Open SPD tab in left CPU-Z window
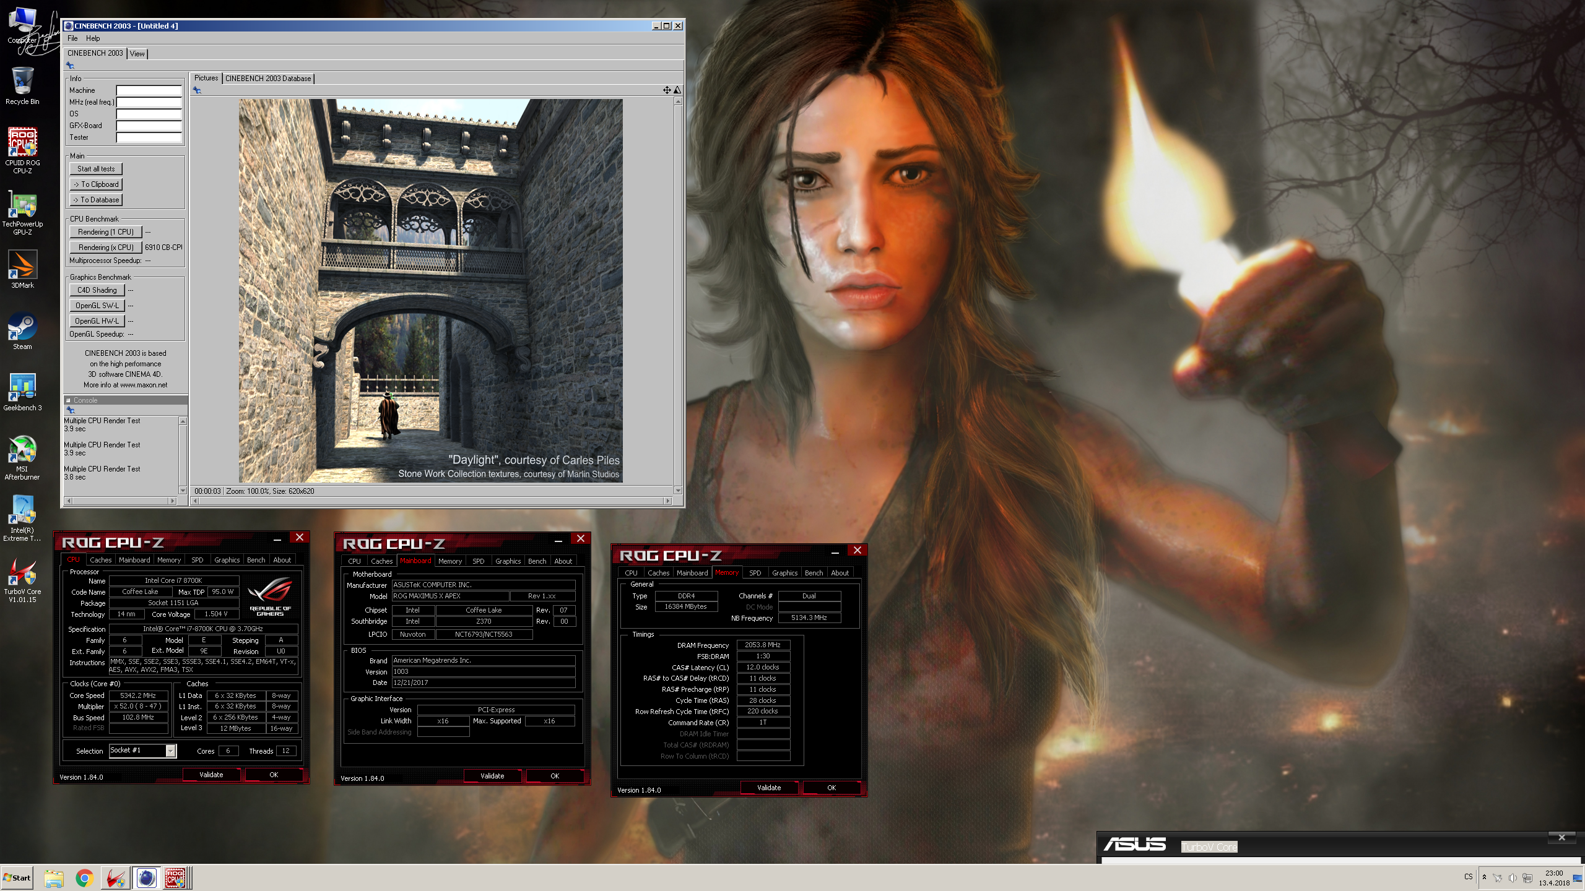This screenshot has height=891, width=1585. point(198,560)
